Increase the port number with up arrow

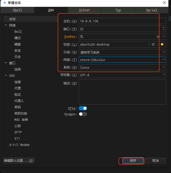click(x=164, y=27)
